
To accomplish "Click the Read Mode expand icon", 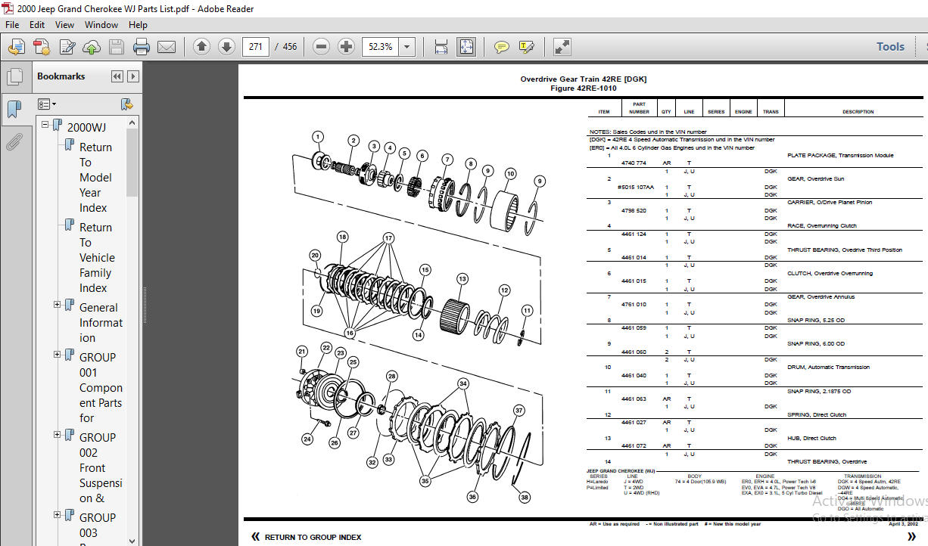I will pyautogui.click(x=562, y=47).
